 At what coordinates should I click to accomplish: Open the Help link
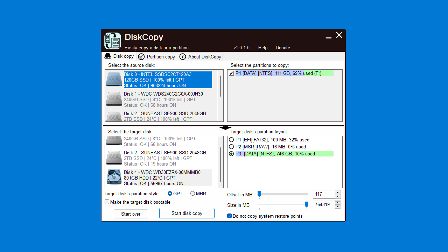click(263, 48)
